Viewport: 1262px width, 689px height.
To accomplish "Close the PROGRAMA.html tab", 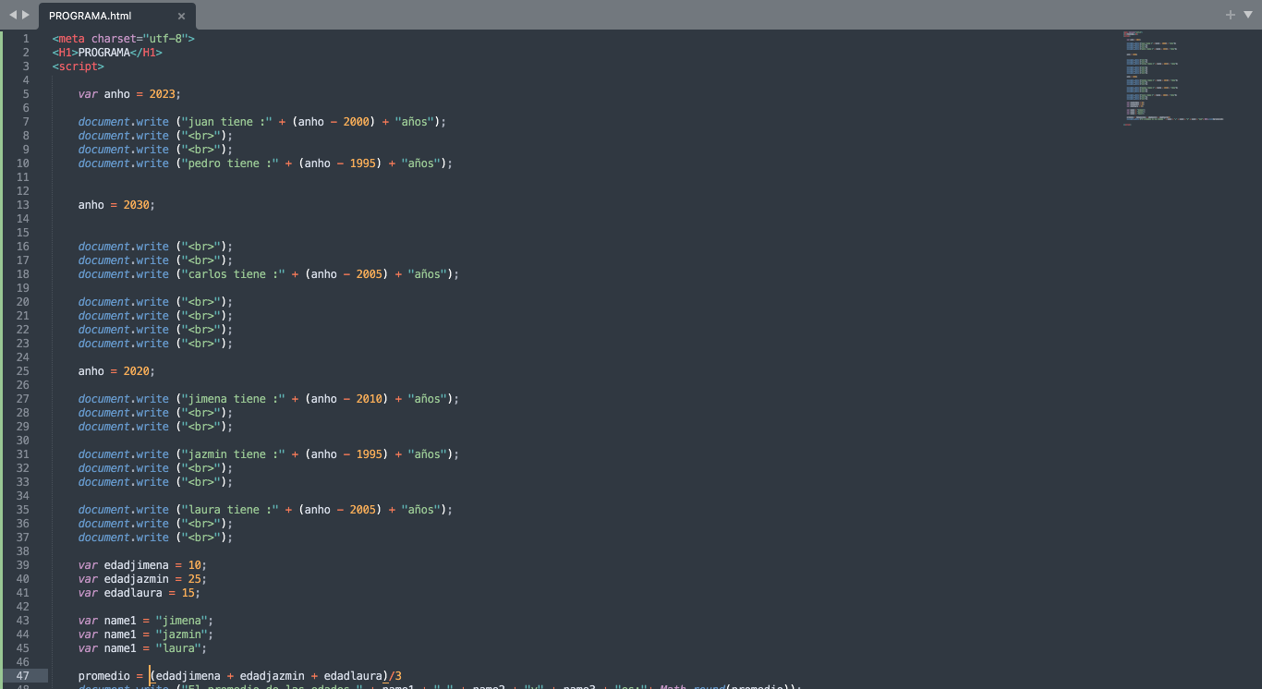I will 181,16.
